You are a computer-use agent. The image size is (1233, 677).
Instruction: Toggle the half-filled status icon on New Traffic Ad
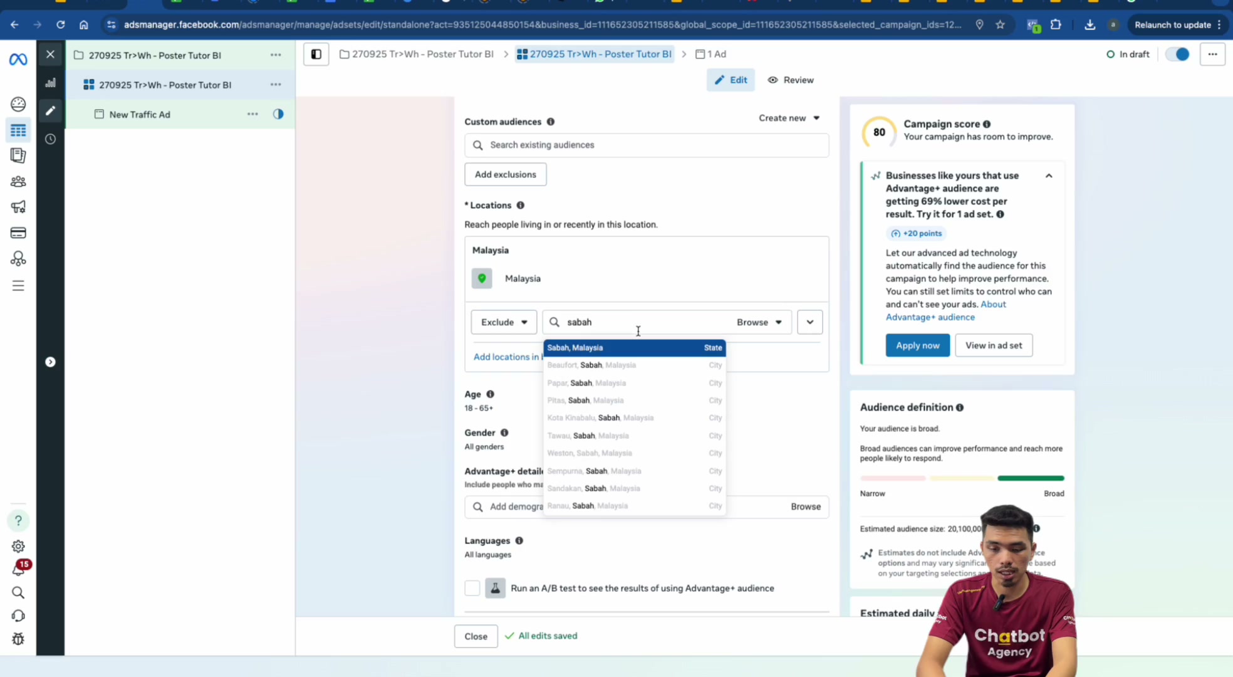click(x=278, y=114)
